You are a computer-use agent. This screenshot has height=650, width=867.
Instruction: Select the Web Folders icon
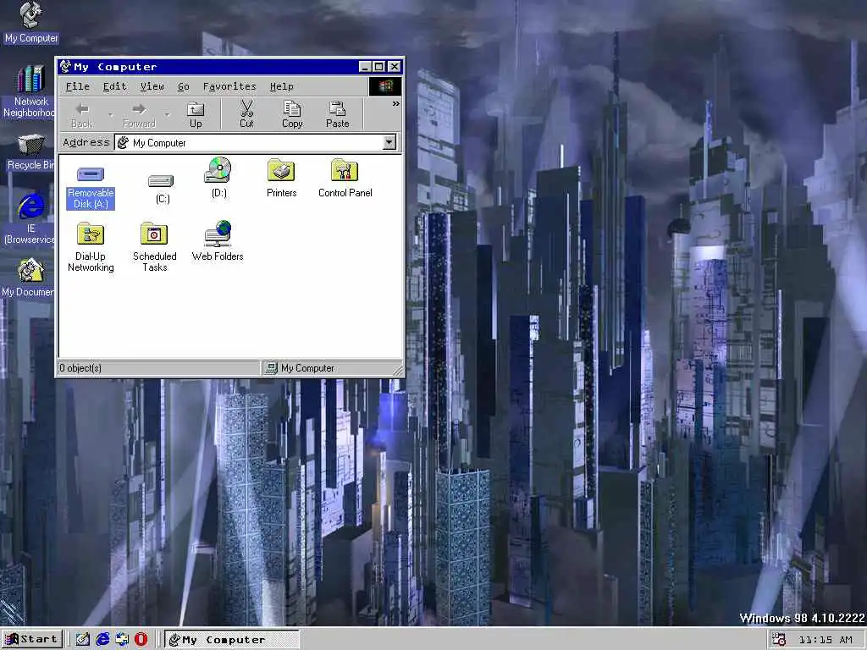pyautogui.click(x=218, y=241)
